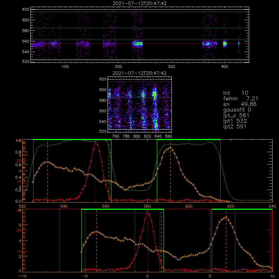The height and width of the screenshot is (279, 279).
Task: Click the left thick green bar atop third plot
Action: tap(72, 140)
